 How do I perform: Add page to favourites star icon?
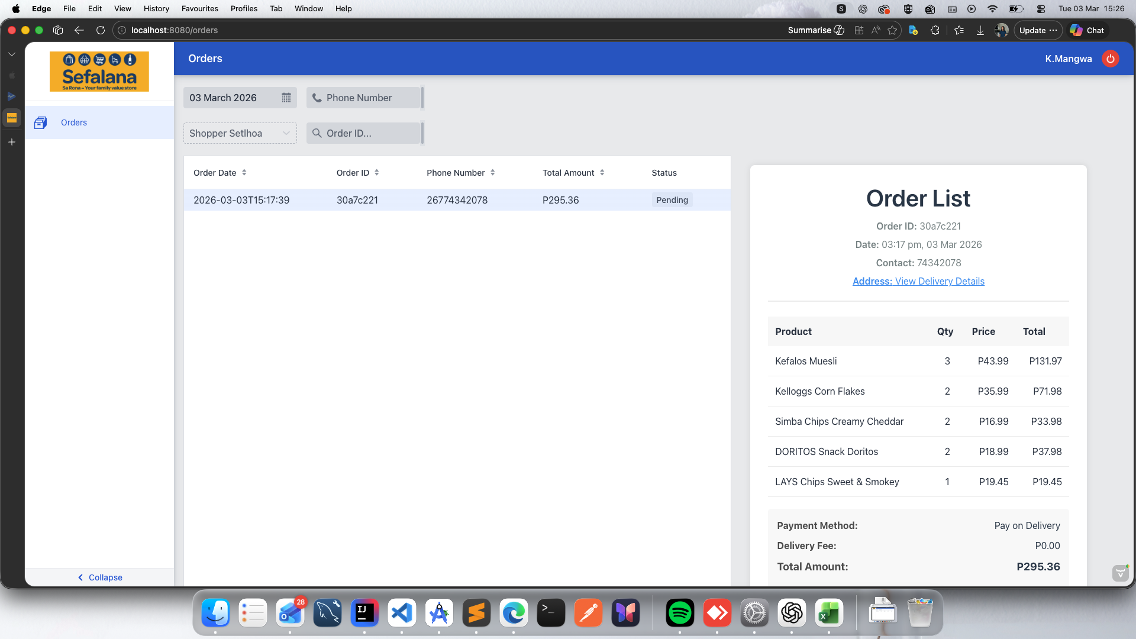tap(892, 30)
